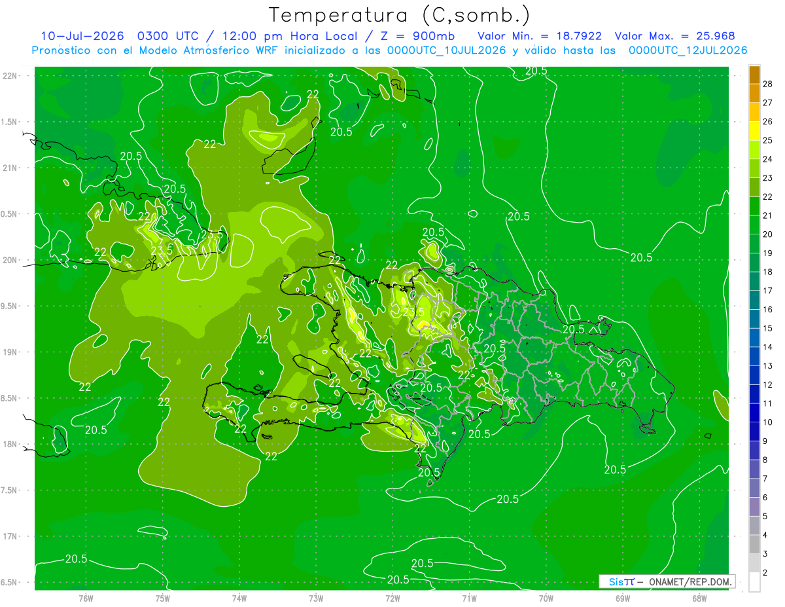This screenshot has height=607, width=785.
Task: Click the '71W' longitude axis label
Action: point(469,598)
